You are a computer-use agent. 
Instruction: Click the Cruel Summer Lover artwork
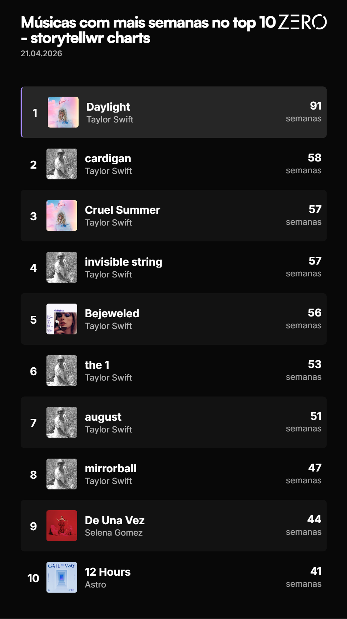pos(62,216)
